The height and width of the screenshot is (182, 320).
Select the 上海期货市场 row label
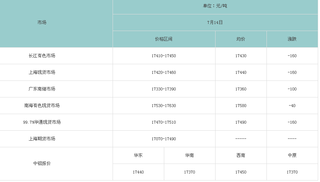tap(42, 139)
